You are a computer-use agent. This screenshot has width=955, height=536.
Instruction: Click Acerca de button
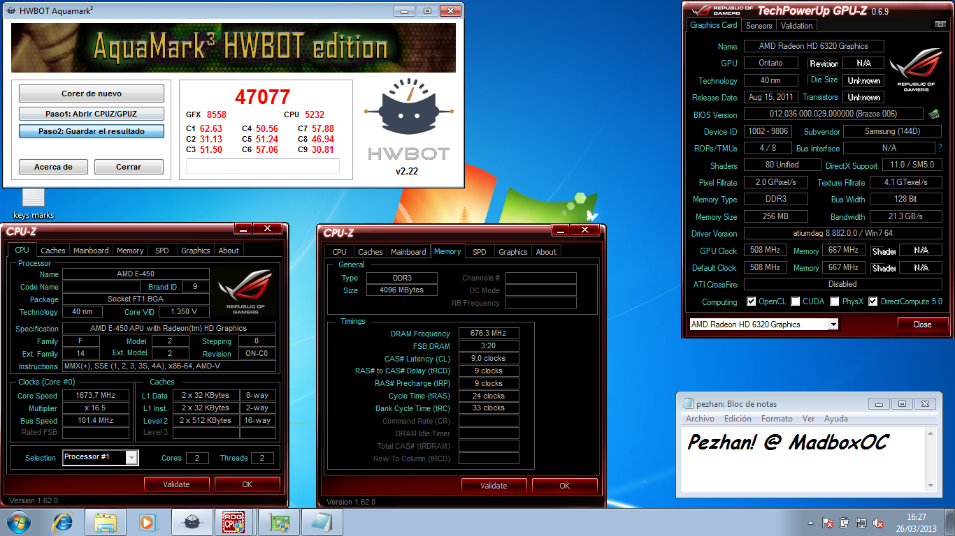tap(54, 167)
